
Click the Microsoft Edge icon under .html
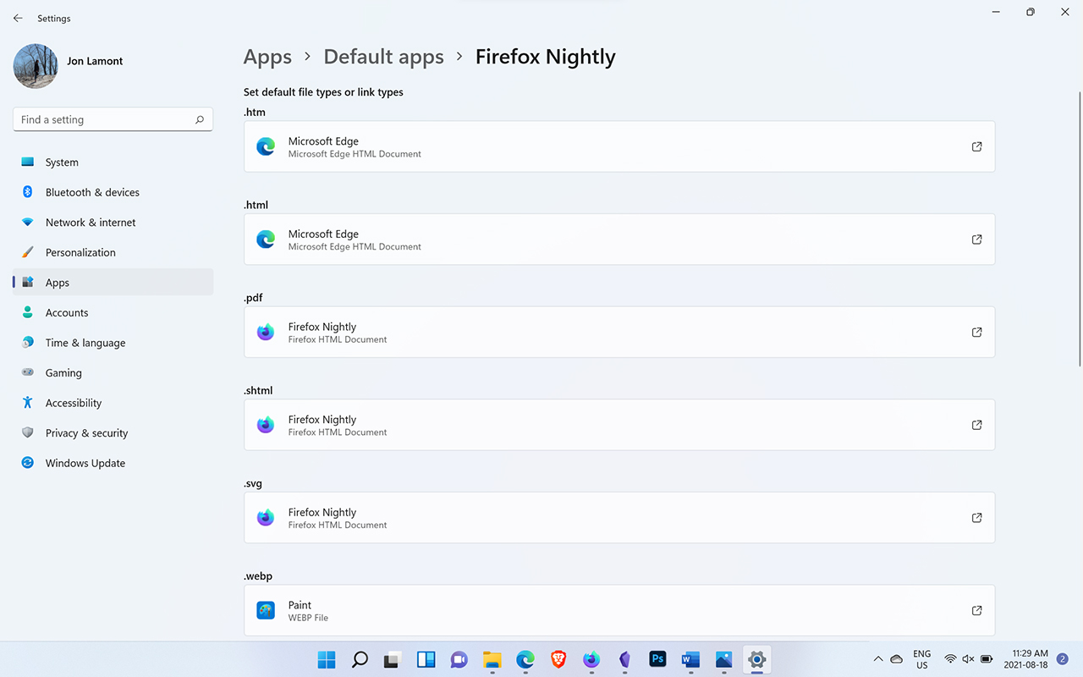266,239
